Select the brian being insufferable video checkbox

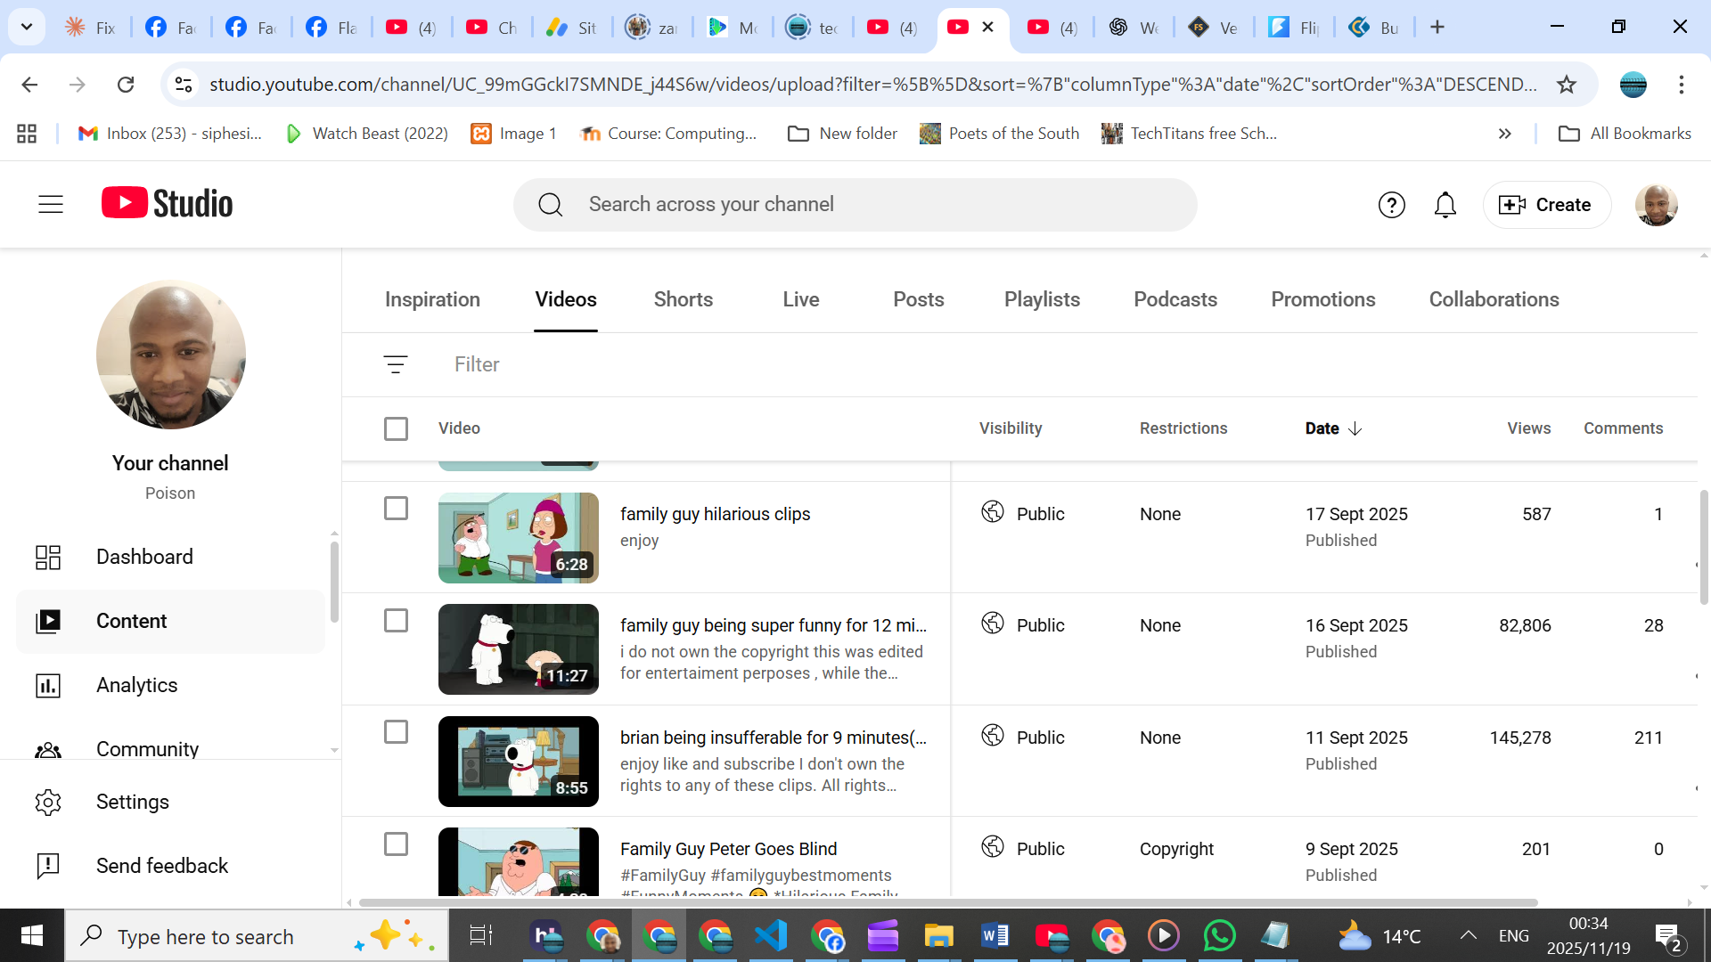[396, 732]
